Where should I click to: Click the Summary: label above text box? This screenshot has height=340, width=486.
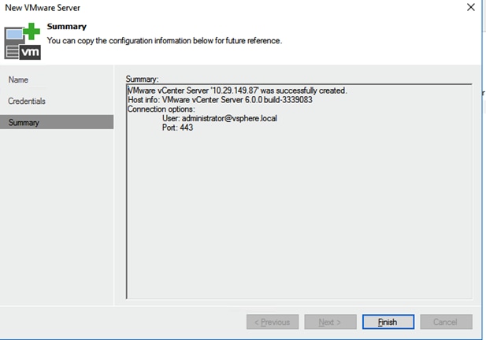(142, 79)
